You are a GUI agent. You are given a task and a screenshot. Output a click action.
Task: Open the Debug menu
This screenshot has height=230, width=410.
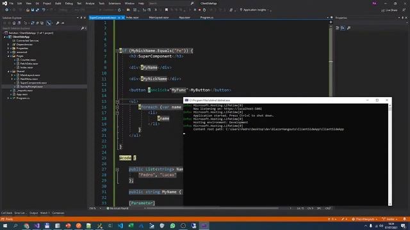[x=69, y=3]
